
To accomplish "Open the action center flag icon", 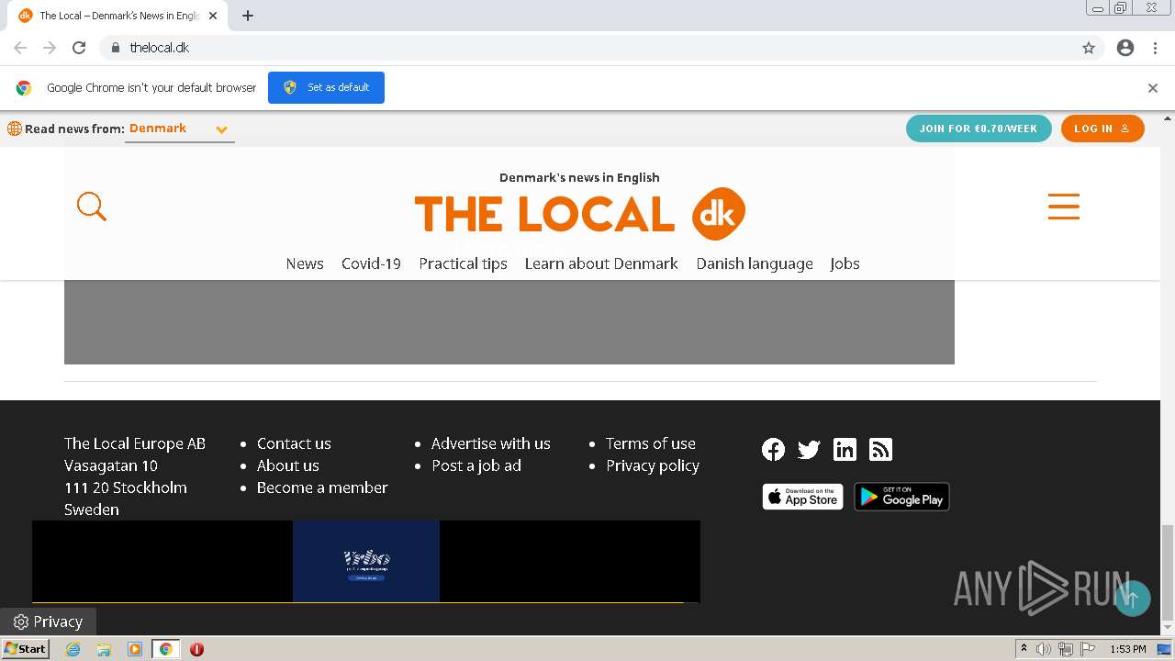I will point(1087,649).
